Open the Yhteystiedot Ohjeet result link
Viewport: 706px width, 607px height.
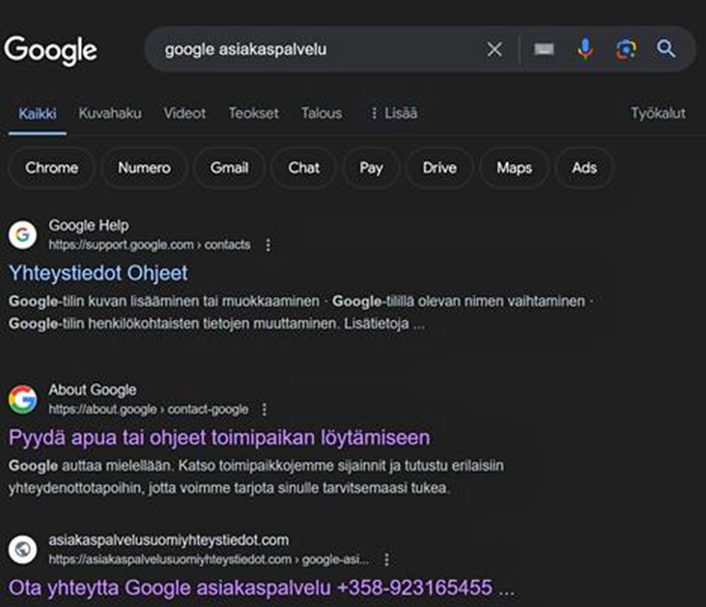pos(99,274)
